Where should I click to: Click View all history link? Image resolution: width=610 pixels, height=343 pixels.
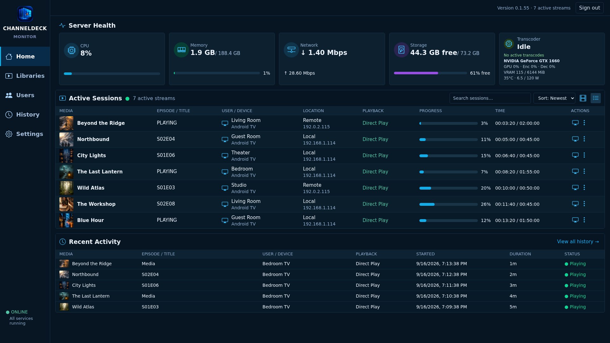pyautogui.click(x=578, y=242)
